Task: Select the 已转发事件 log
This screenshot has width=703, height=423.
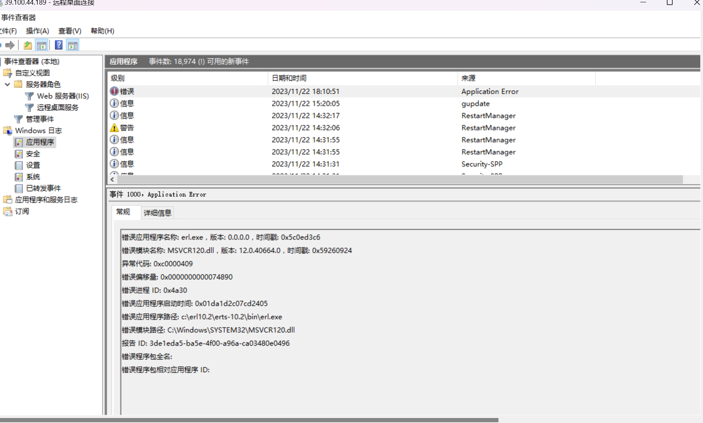Action: point(43,188)
